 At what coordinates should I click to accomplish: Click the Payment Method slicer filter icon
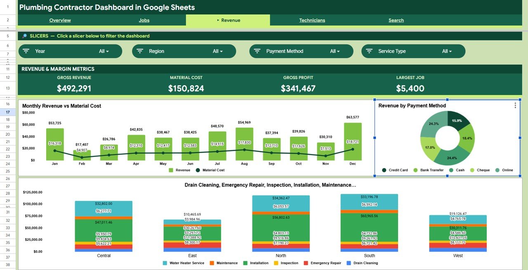pyautogui.click(x=257, y=51)
